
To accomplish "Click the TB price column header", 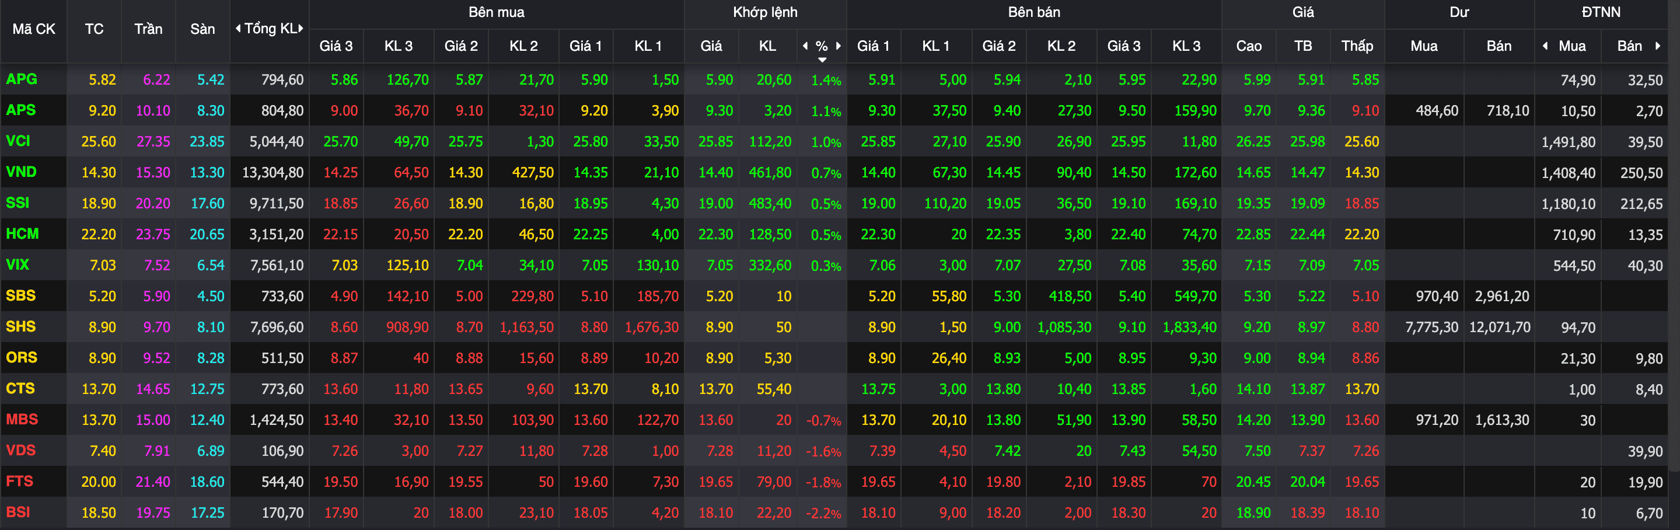I will pos(1303,46).
